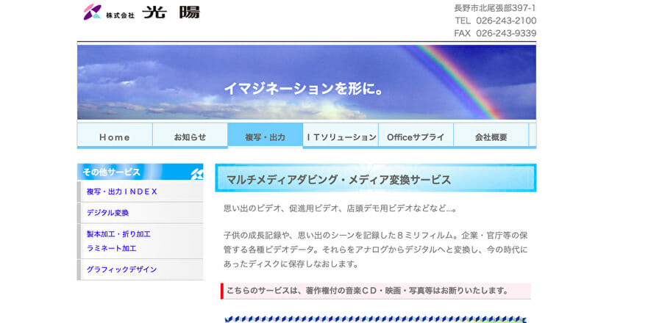
Task: Open the 会社概要 navigation tab
Action: [491, 136]
